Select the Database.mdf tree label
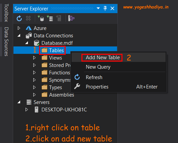The width and height of the screenshot is (178, 143). coord(57,43)
